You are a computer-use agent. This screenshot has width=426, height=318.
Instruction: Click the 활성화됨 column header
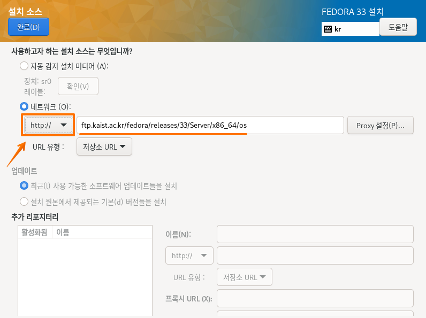34,232
